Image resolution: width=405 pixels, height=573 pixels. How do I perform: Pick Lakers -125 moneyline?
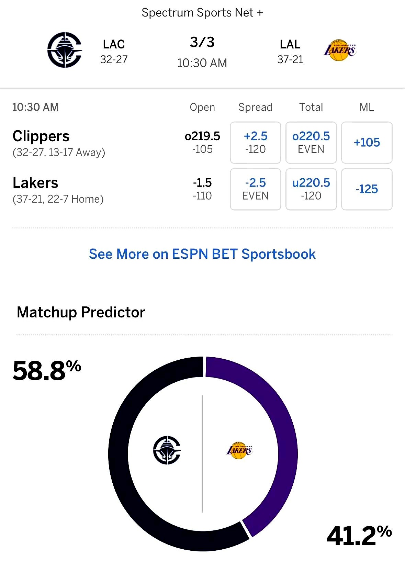point(367,189)
